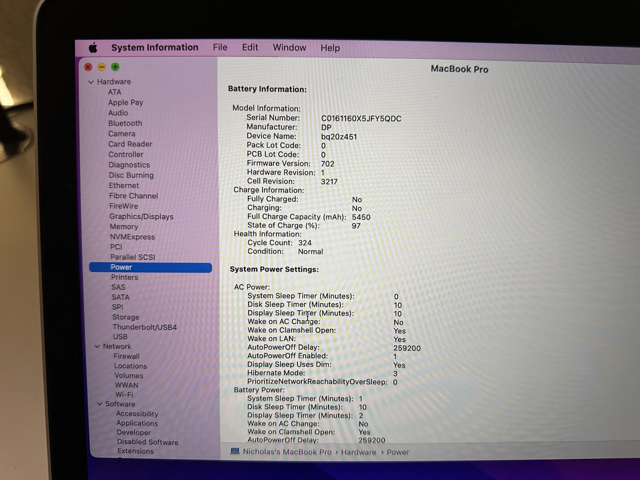Select Extensions under Software
640x480 pixels.
(136, 451)
